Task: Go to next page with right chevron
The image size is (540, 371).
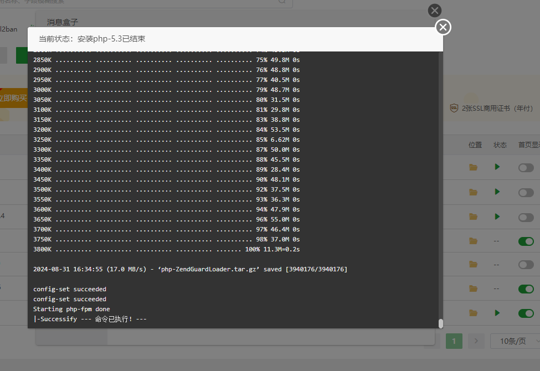Action: pyautogui.click(x=476, y=341)
